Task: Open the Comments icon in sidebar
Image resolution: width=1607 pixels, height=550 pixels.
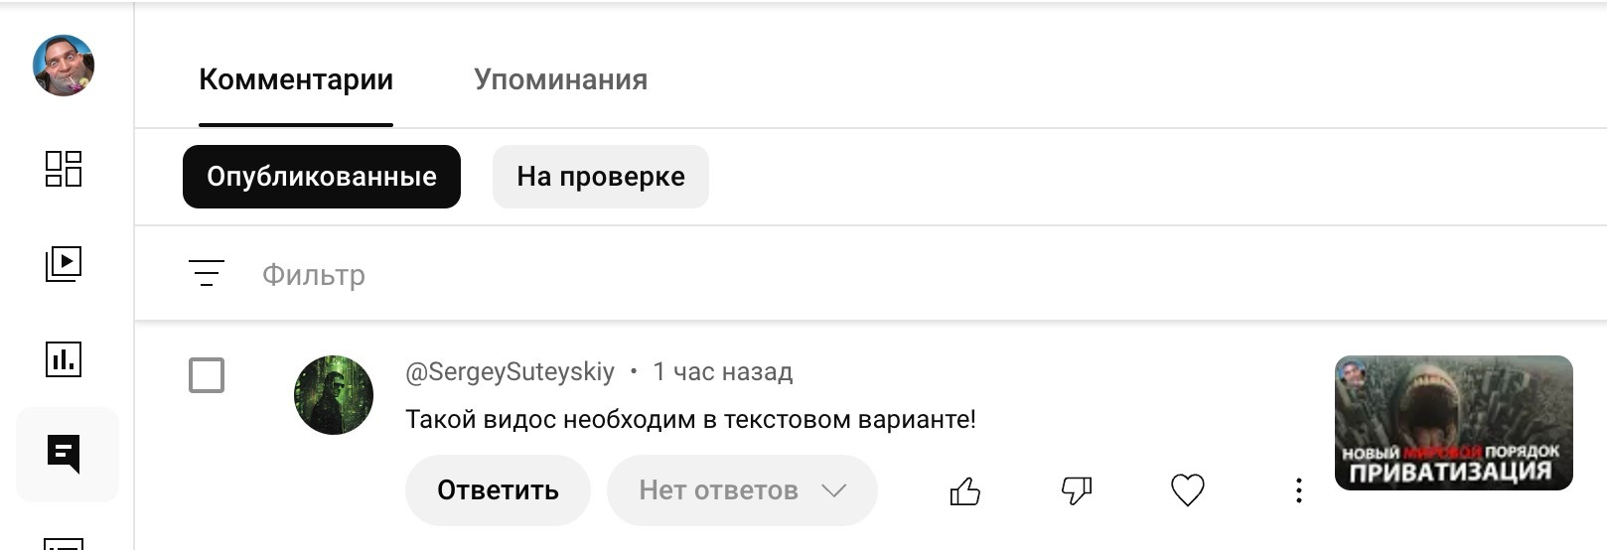Action: coord(64,455)
